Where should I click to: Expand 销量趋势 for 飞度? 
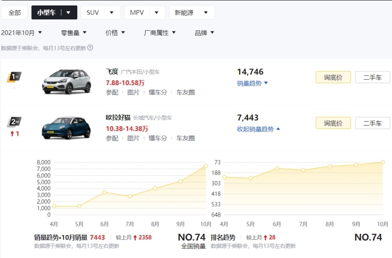252,83
